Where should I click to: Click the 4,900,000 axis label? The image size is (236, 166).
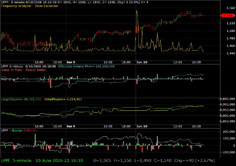(227, 104)
